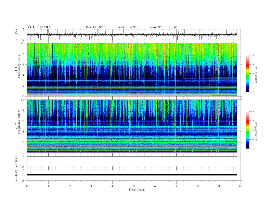Click the "-3" label atop ch.1 color bar
This screenshot has width=271, height=209.
tap(252, 55)
